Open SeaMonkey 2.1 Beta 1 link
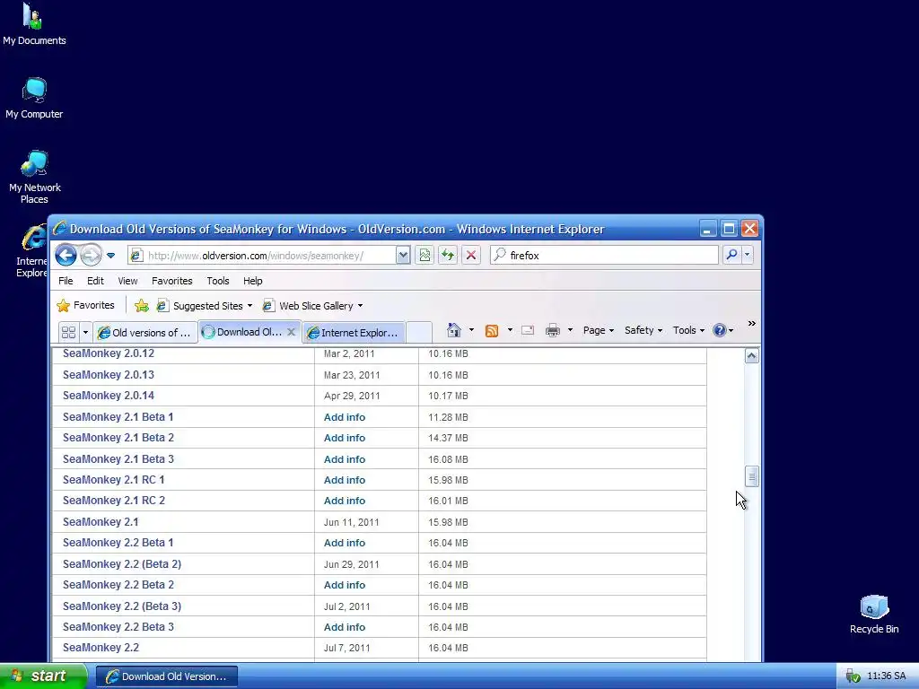Image resolution: width=919 pixels, height=689 pixels. (118, 416)
